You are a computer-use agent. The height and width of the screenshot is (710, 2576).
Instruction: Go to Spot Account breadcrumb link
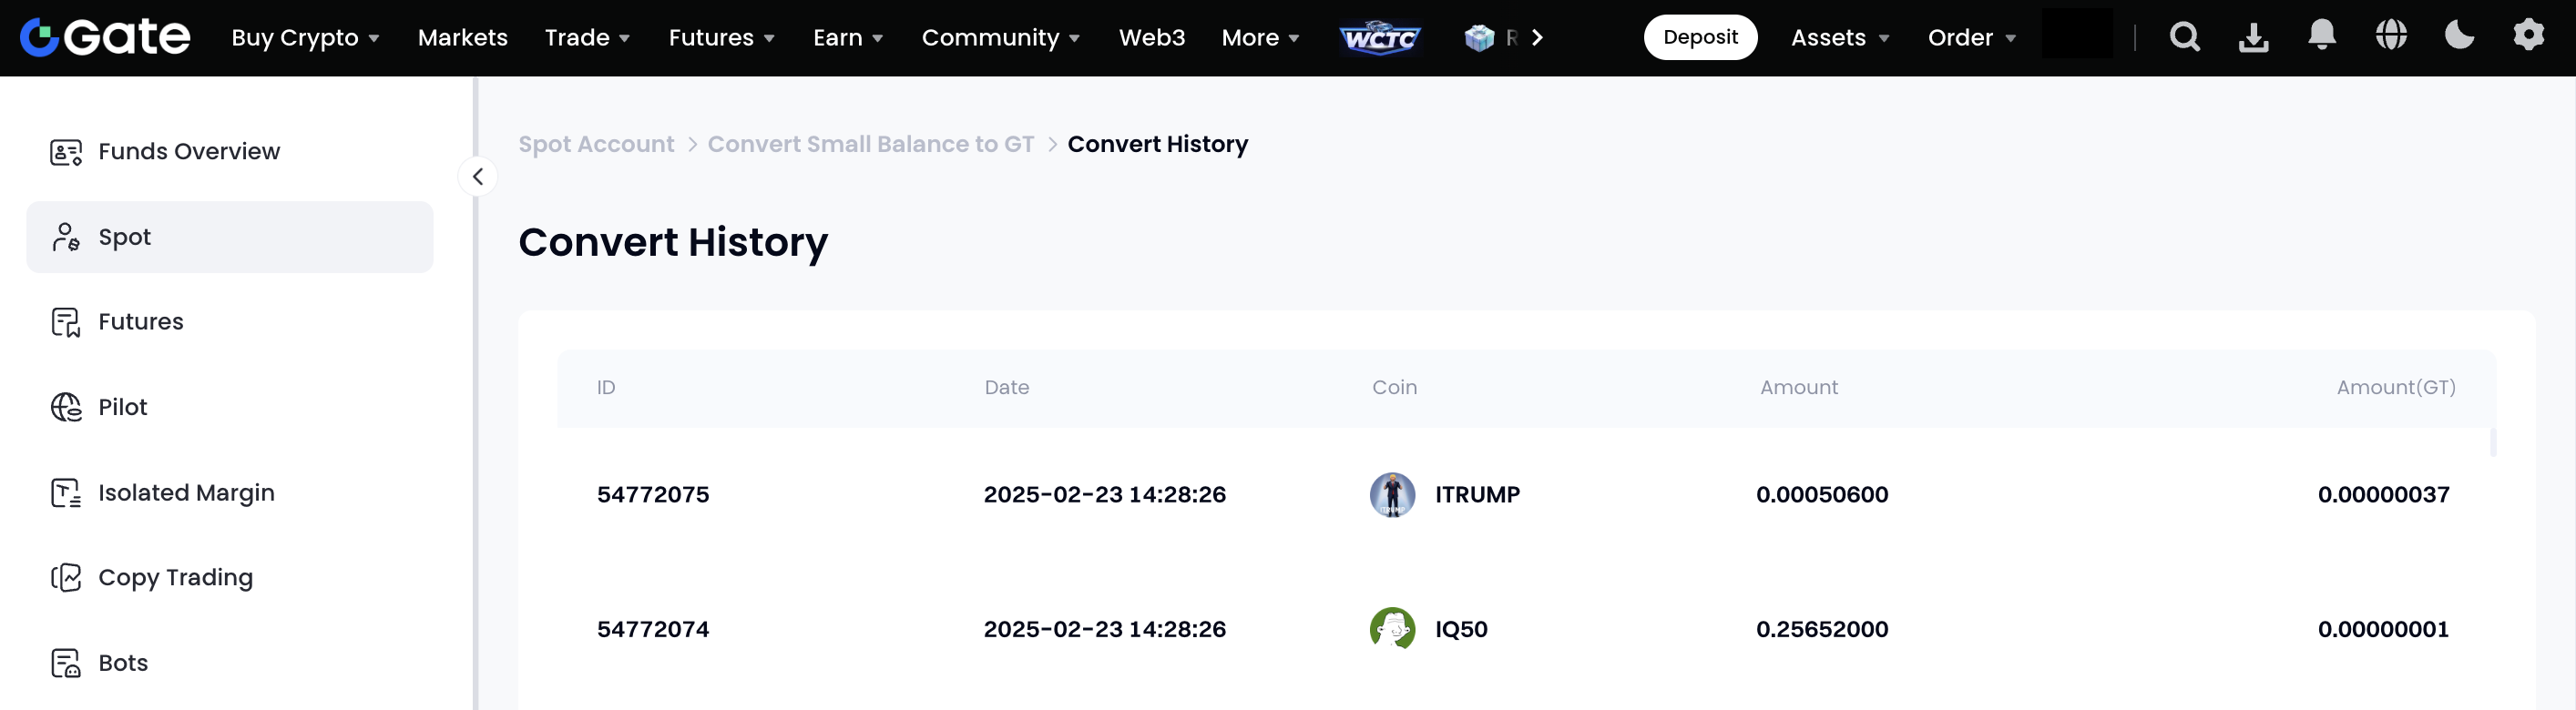tap(596, 144)
